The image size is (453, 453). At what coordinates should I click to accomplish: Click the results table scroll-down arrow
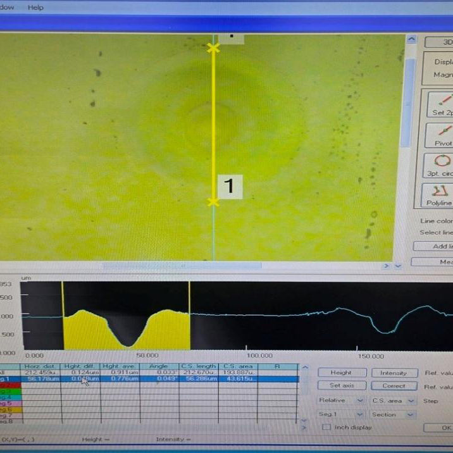point(304,419)
